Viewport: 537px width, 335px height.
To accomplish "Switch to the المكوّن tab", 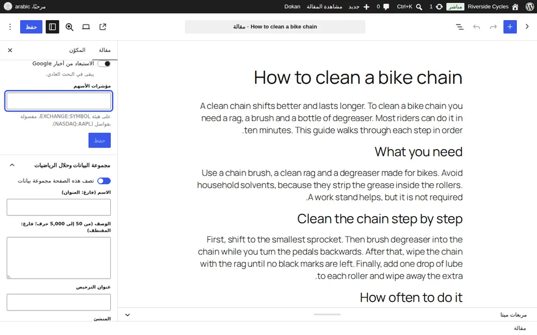I will coord(77,50).
